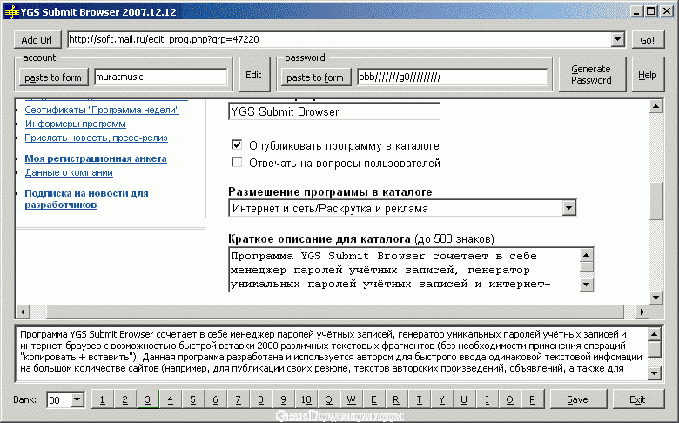
Task: Click password paste to form button
Action: (315, 77)
